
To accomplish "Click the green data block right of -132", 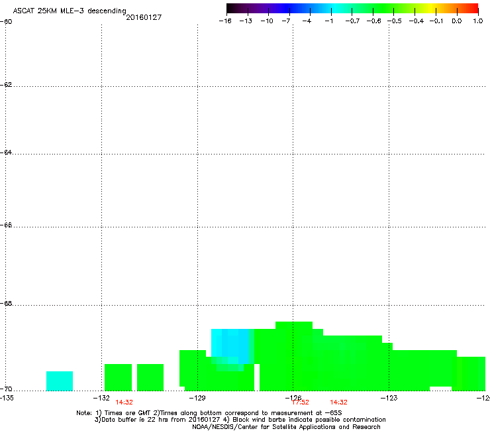I will coord(118,377).
